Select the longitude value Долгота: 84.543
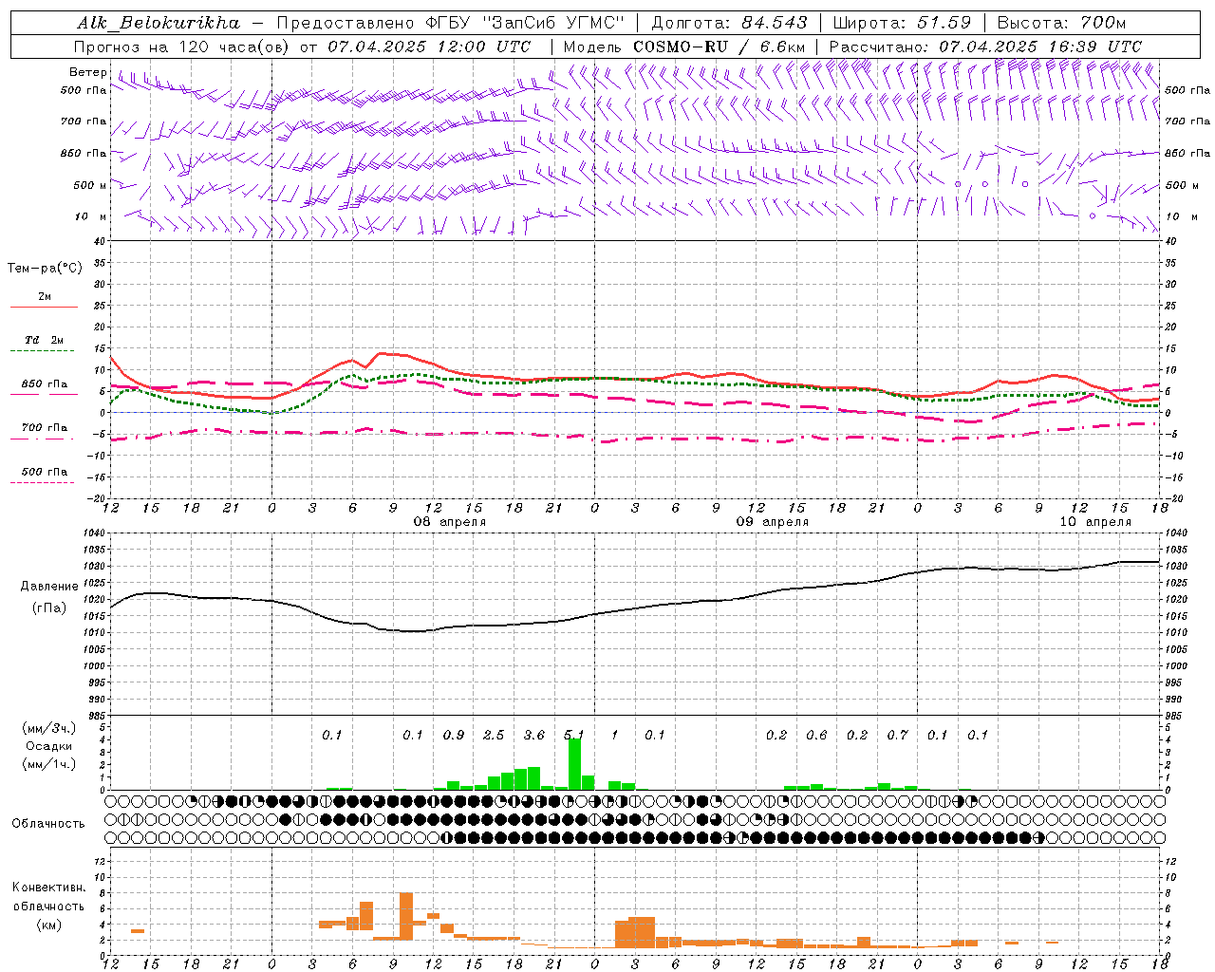Viewport: 1215px width, 972px height. [729, 23]
